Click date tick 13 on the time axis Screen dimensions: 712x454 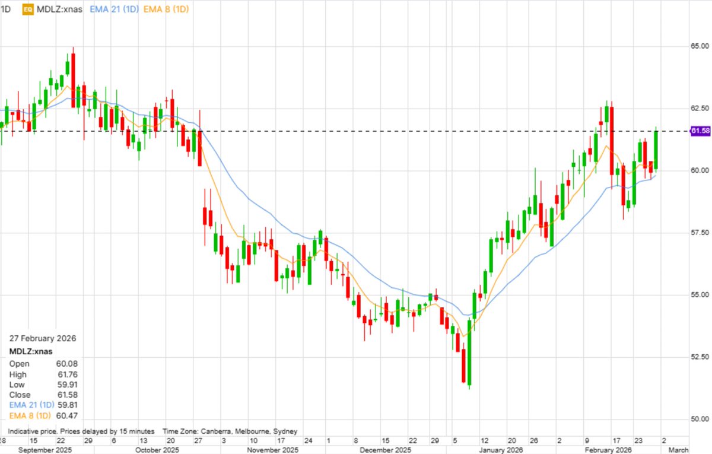(143, 441)
